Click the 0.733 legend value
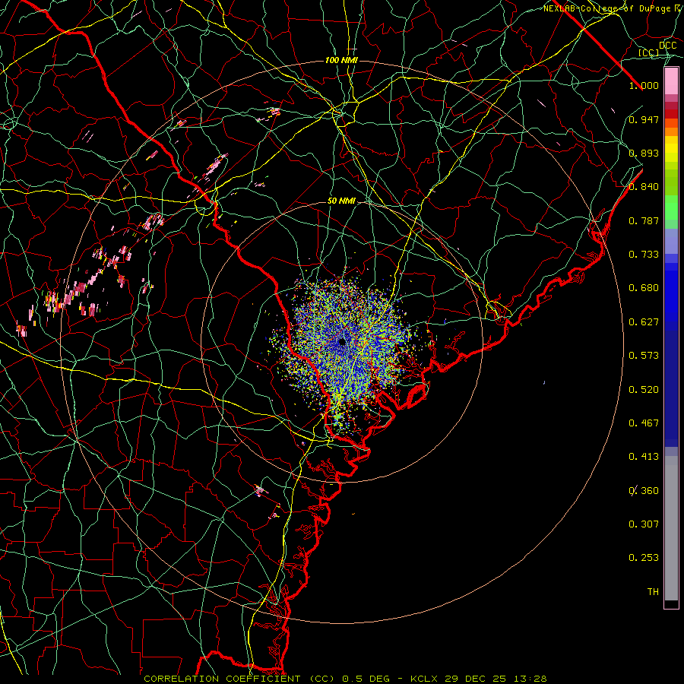The height and width of the screenshot is (684, 684). click(x=644, y=255)
